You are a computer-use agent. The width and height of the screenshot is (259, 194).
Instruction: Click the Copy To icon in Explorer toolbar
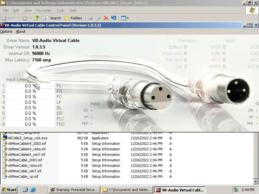pyautogui.click(x=98, y=18)
